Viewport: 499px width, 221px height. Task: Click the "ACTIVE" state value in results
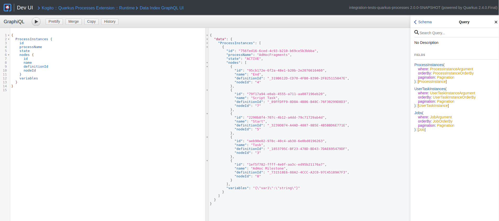pyautogui.click(x=253, y=59)
